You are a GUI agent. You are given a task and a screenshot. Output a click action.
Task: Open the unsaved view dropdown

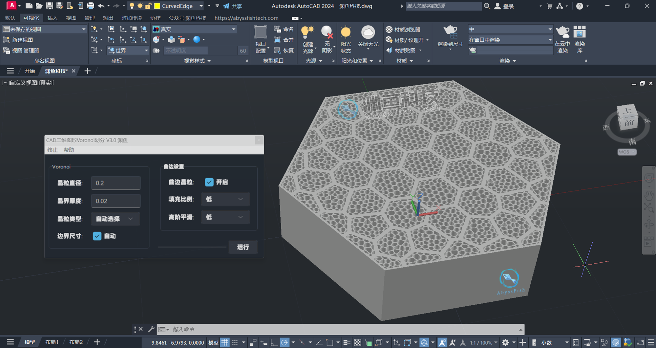click(x=44, y=29)
